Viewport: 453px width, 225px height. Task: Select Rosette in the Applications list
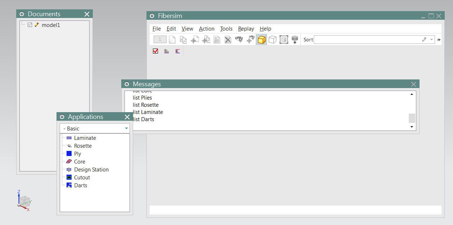(83, 146)
